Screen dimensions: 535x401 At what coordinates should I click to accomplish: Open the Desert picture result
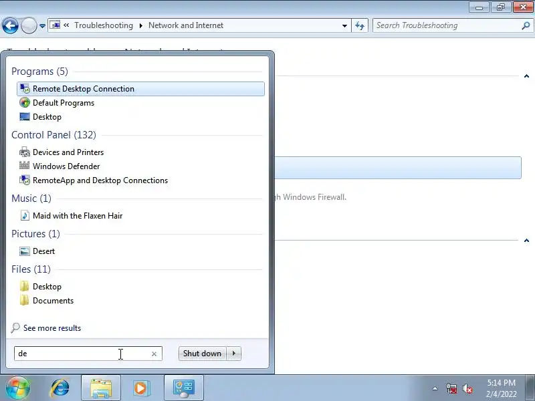coord(43,251)
